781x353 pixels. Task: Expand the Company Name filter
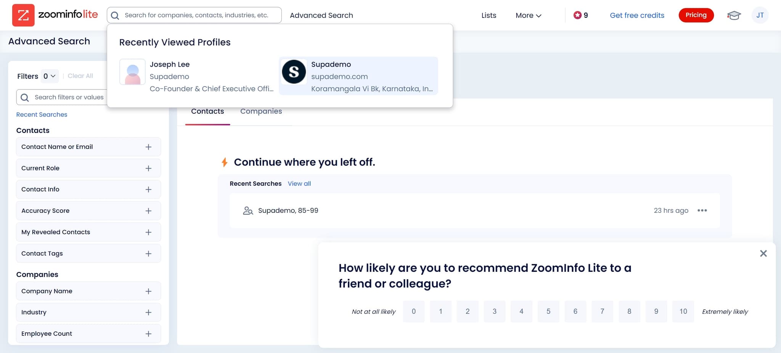(148, 291)
